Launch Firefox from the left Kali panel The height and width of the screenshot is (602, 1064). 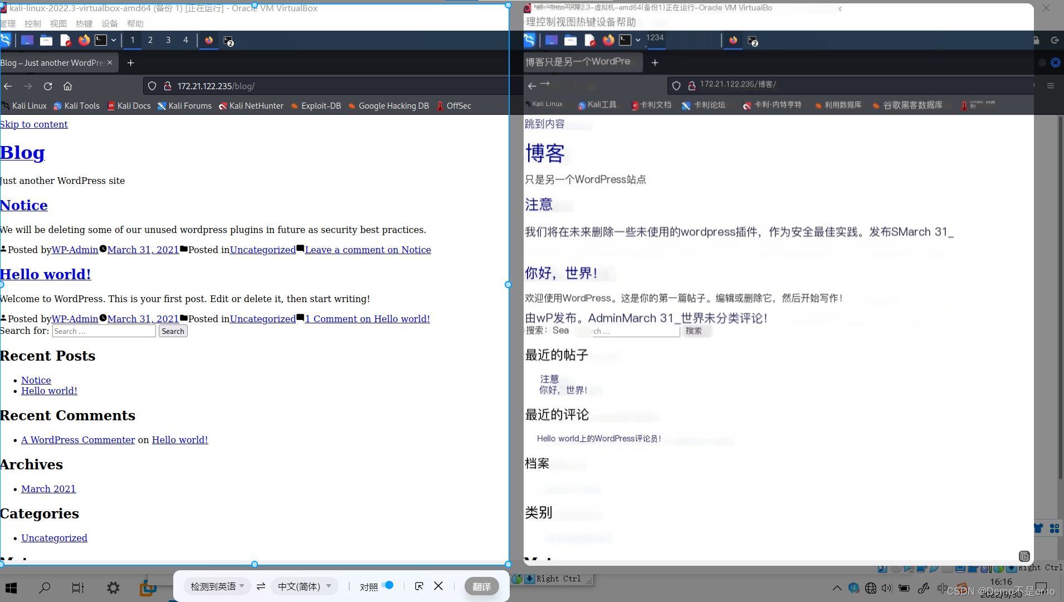point(84,40)
